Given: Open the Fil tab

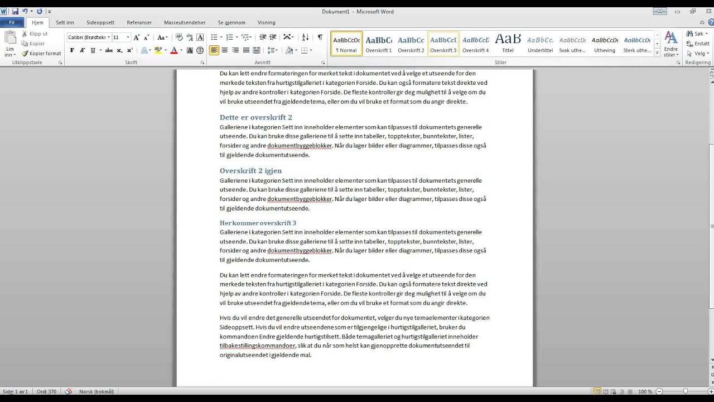Looking at the screenshot, I should (x=12, y=22).
